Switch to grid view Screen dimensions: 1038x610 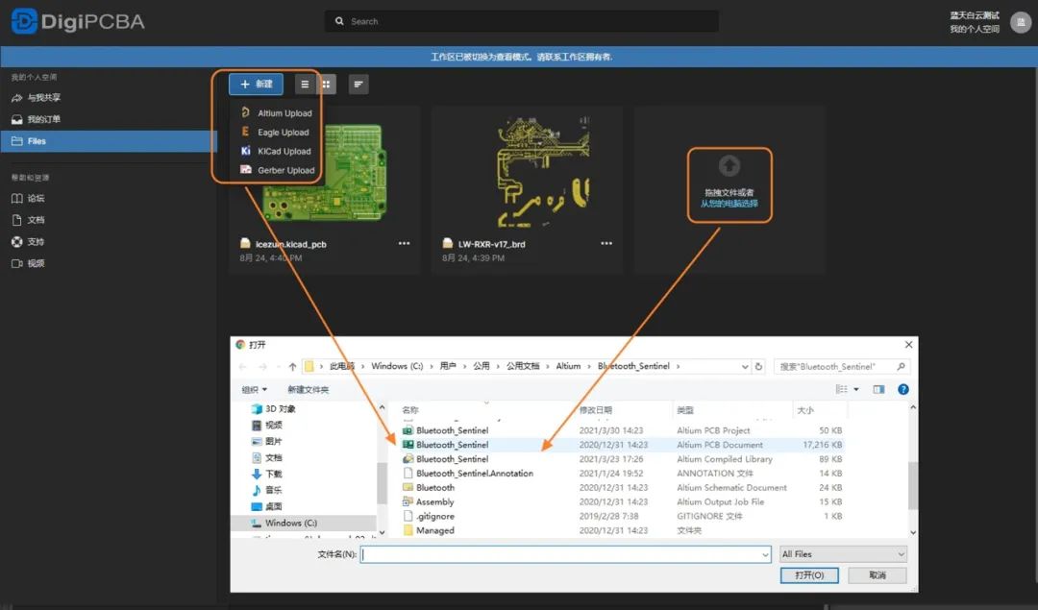[x=326, y=84]
